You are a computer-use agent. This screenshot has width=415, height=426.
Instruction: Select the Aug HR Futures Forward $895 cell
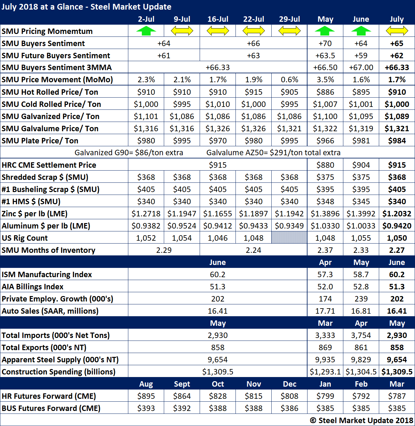[146, 396]
